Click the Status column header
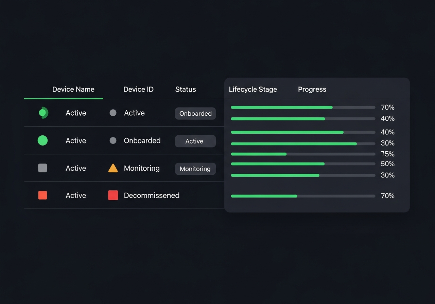 pos(185,89)
